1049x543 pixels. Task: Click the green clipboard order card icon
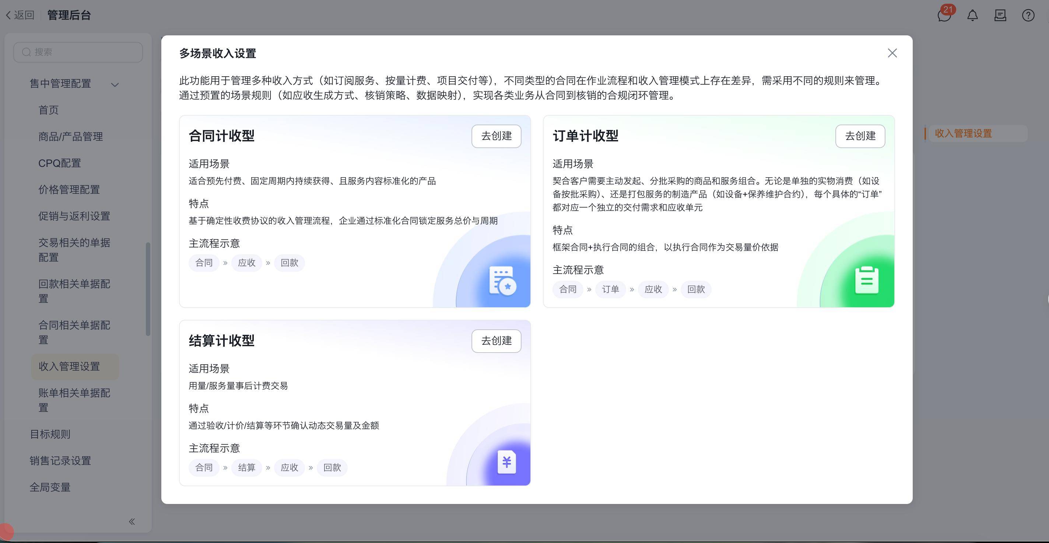[867, 280]
